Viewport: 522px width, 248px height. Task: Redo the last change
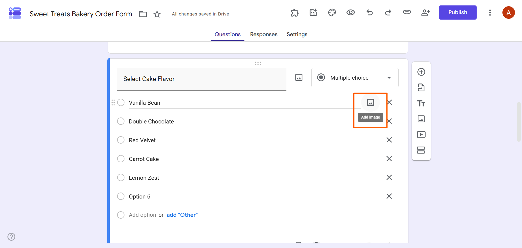[388, 12]
